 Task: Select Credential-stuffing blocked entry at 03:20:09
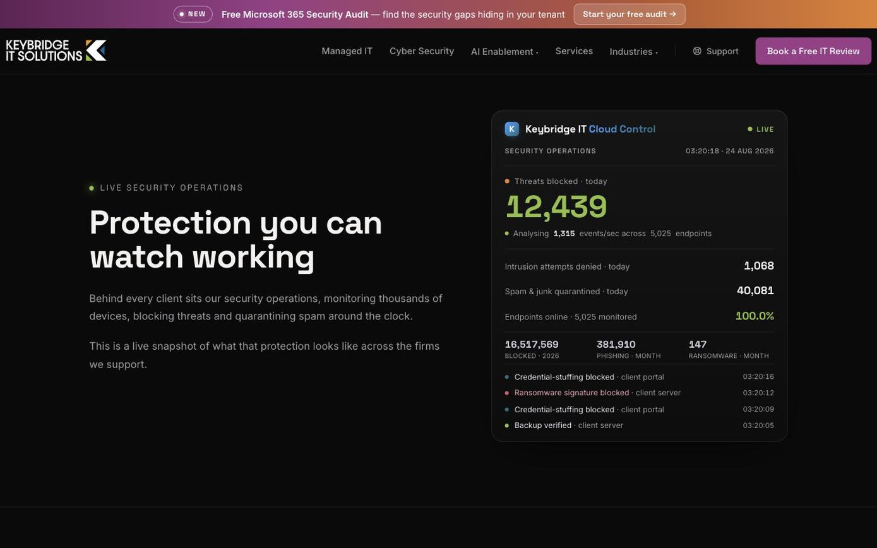tap(640, 410)
